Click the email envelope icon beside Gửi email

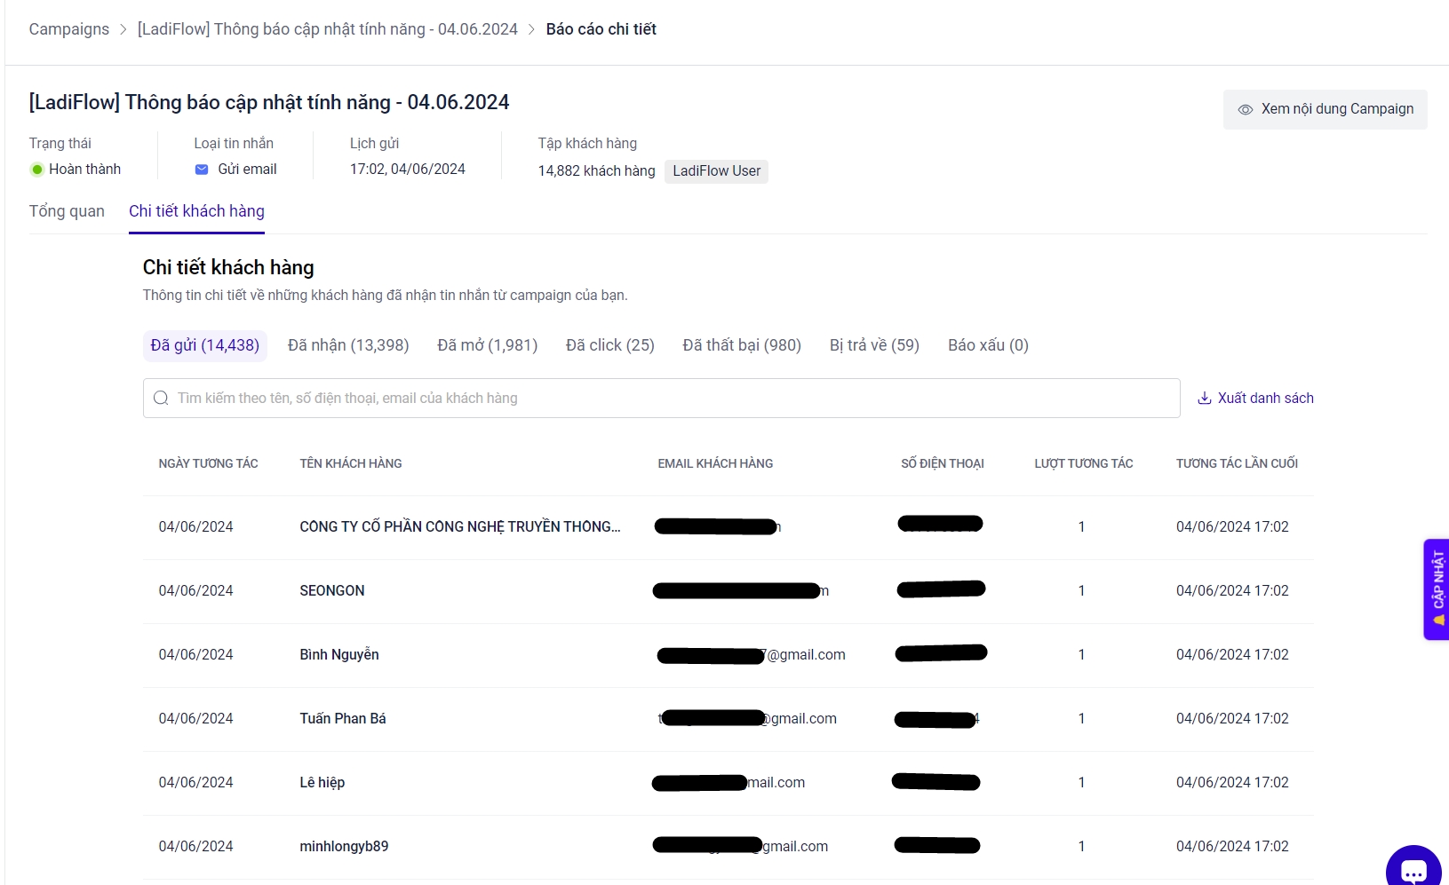[x=202, y=170]
